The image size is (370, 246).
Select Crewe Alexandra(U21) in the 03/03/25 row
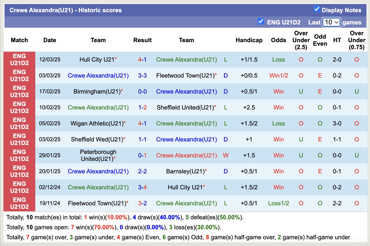98,75
